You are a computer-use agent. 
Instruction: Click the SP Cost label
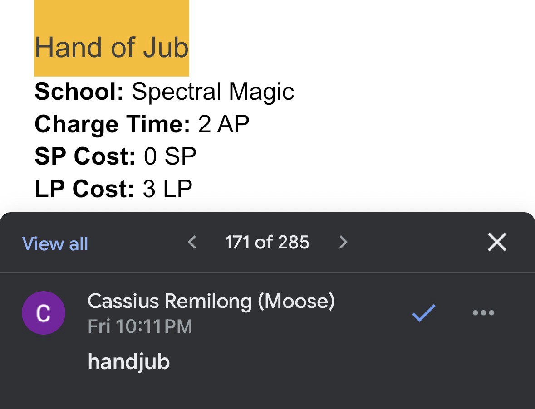pos(85,156)
